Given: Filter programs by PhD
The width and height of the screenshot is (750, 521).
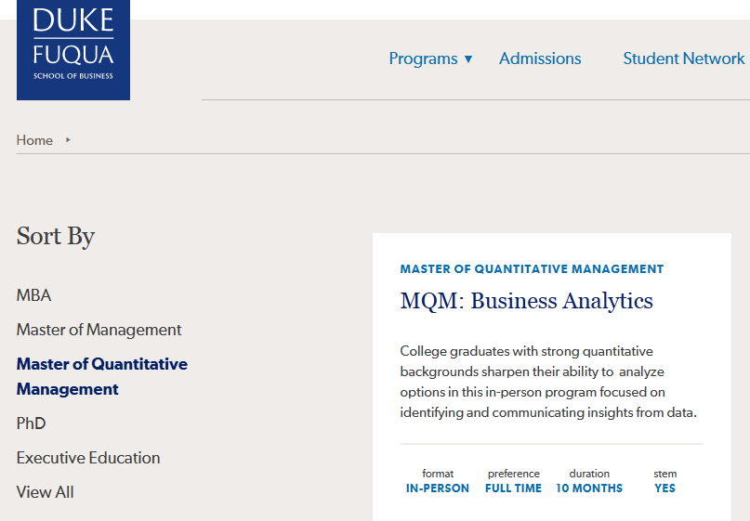Looking at the screenshot, I should coord(31,423).
